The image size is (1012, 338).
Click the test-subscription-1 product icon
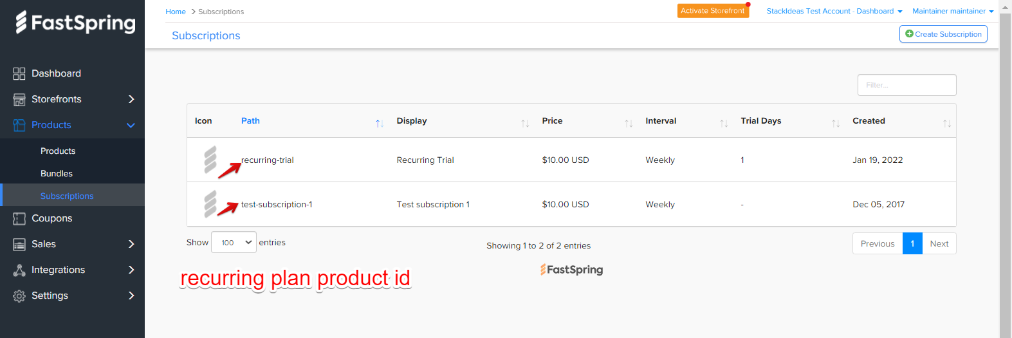(210, 204)
